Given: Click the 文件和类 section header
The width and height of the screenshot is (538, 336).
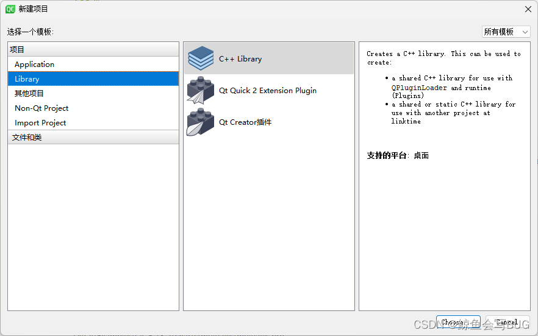Looking at the screenshot, I should point(93,138).
